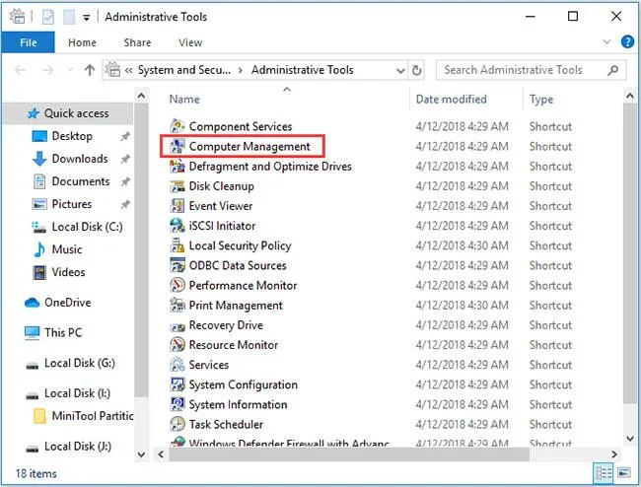Select the Task Scheduler clock icon

(x=177, y=425)
